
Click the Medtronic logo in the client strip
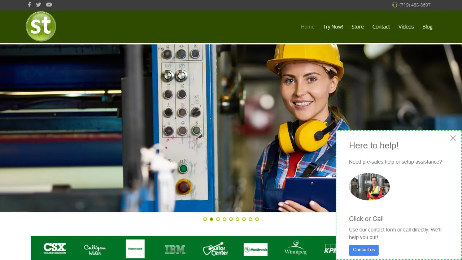[x=256, y=248]
